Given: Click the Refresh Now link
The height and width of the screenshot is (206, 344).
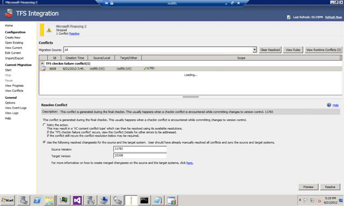Looking at the screenshot, I should pos(333,17).
